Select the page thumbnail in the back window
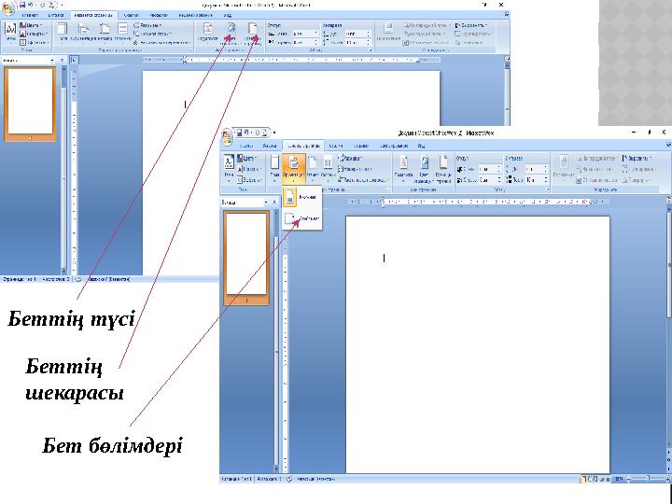The image size is (672, 504). pyautogui.click(x=30, y=105)
